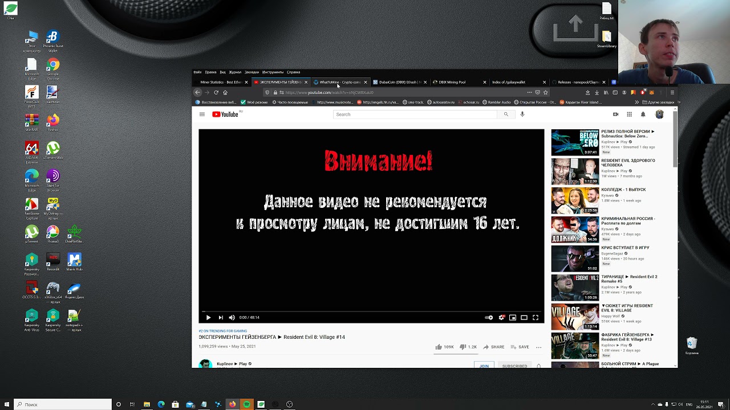730x410 pixels.
Task: Open the Правка menu in Firefox
Action: pyautogui.click(x=210, y=72)
